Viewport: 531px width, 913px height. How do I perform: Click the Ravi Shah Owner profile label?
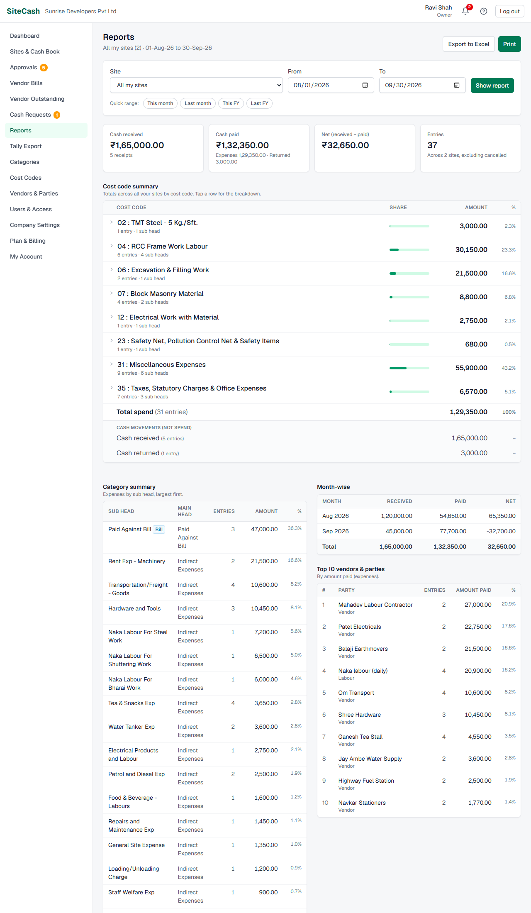[438, 11]
